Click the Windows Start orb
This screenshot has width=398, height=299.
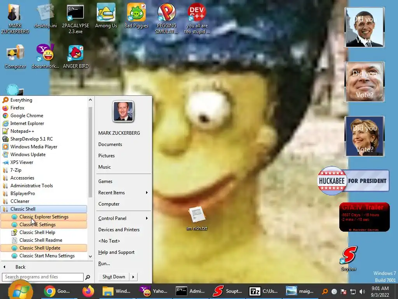tap(20, 291)
